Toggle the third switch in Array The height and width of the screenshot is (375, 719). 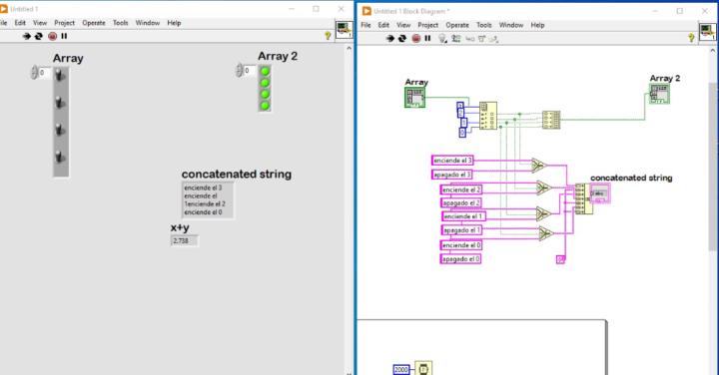pyautogui.click(x=60, y=129)
